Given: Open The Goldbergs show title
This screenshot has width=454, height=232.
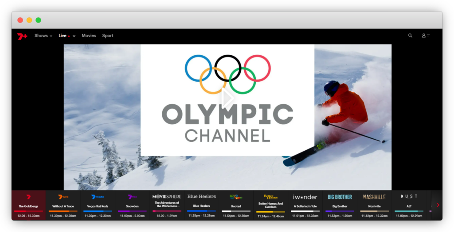Looking at the screenshot, I should [28, 206].
